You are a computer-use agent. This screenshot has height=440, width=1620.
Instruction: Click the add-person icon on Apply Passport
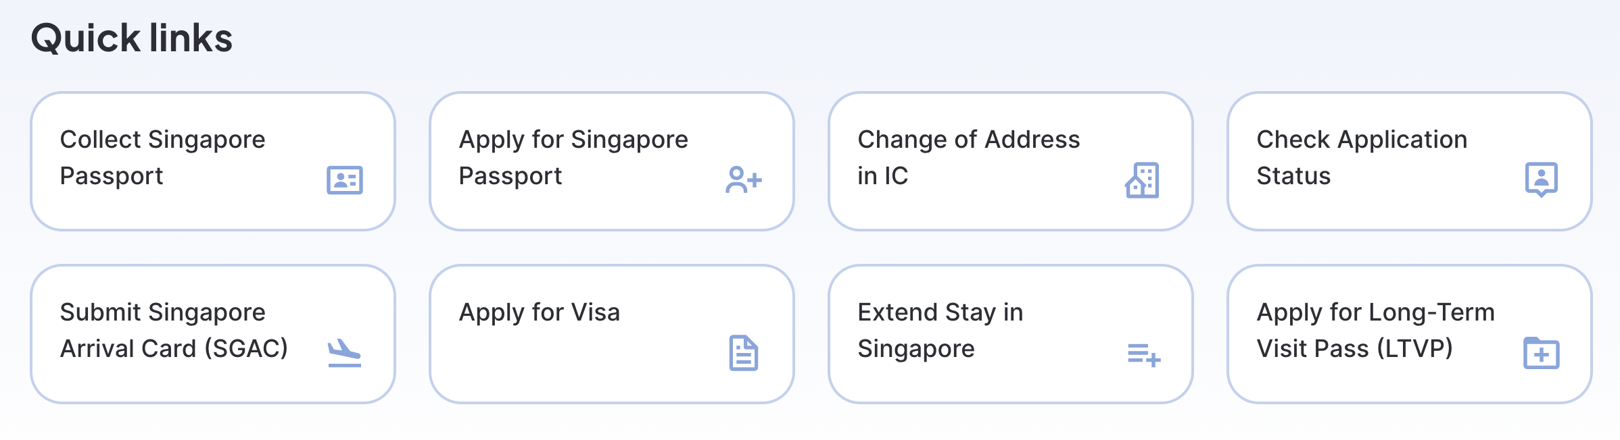[x=744, y=180]
